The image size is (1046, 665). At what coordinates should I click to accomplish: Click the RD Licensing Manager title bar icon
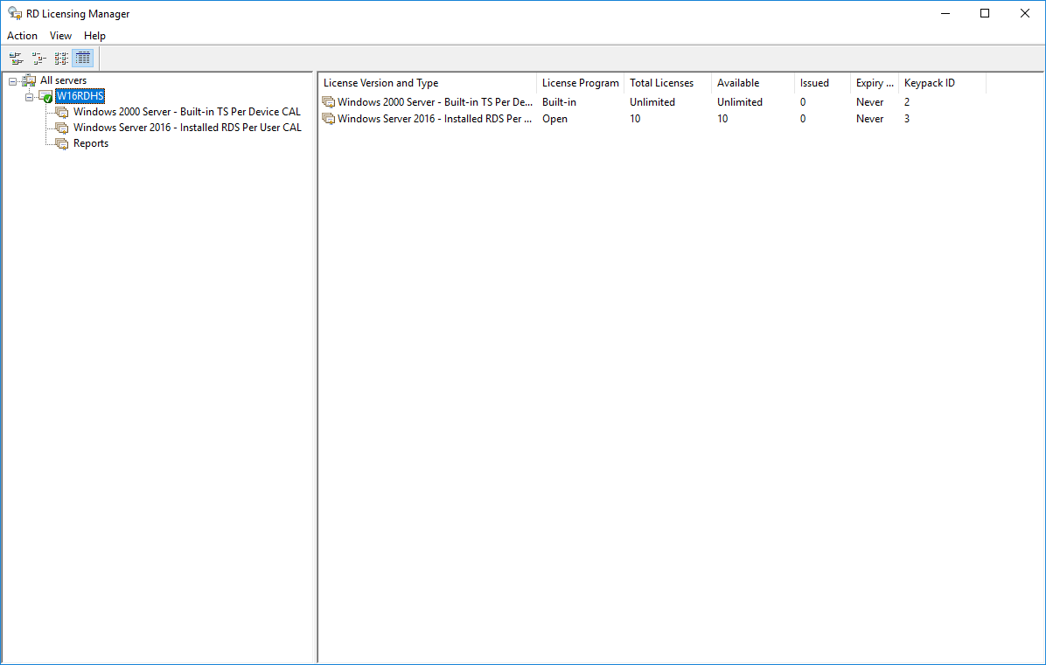15,13
